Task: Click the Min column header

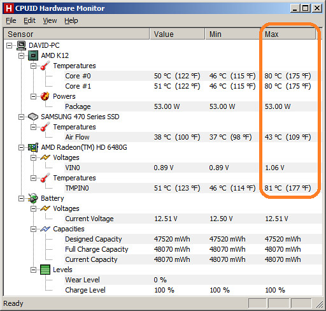Action: [232, 34]
